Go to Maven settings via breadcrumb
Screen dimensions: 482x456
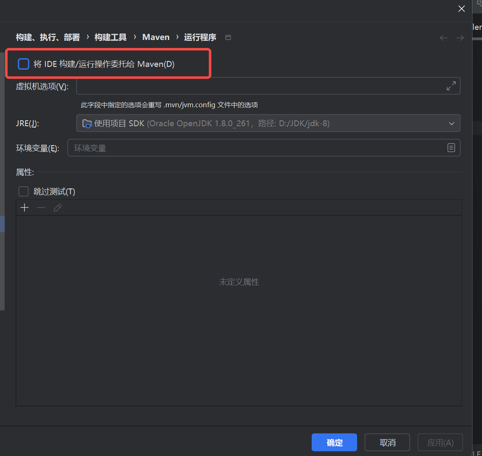pos(156,37)
